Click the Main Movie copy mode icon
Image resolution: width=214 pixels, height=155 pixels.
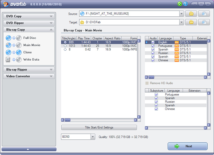point(14,45)
